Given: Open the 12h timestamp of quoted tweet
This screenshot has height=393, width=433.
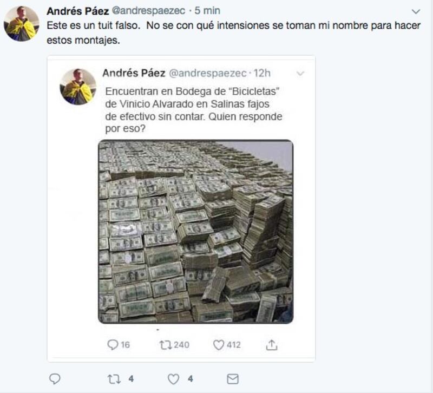Looking at the screenshot, I should click(262, 73).
